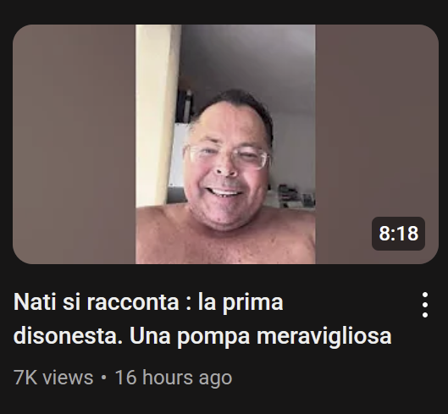448x414 pixels.
Task: Click the word 'meravigliosa' in the title
Action: (324, 336)
